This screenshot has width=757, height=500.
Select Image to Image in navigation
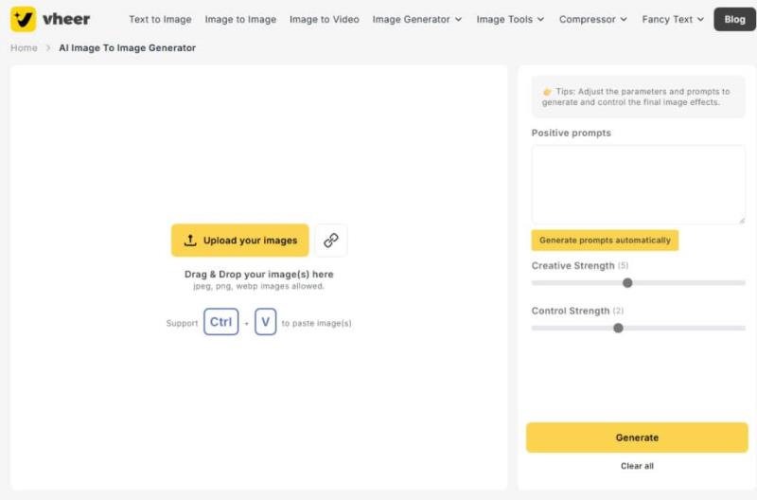240,19
